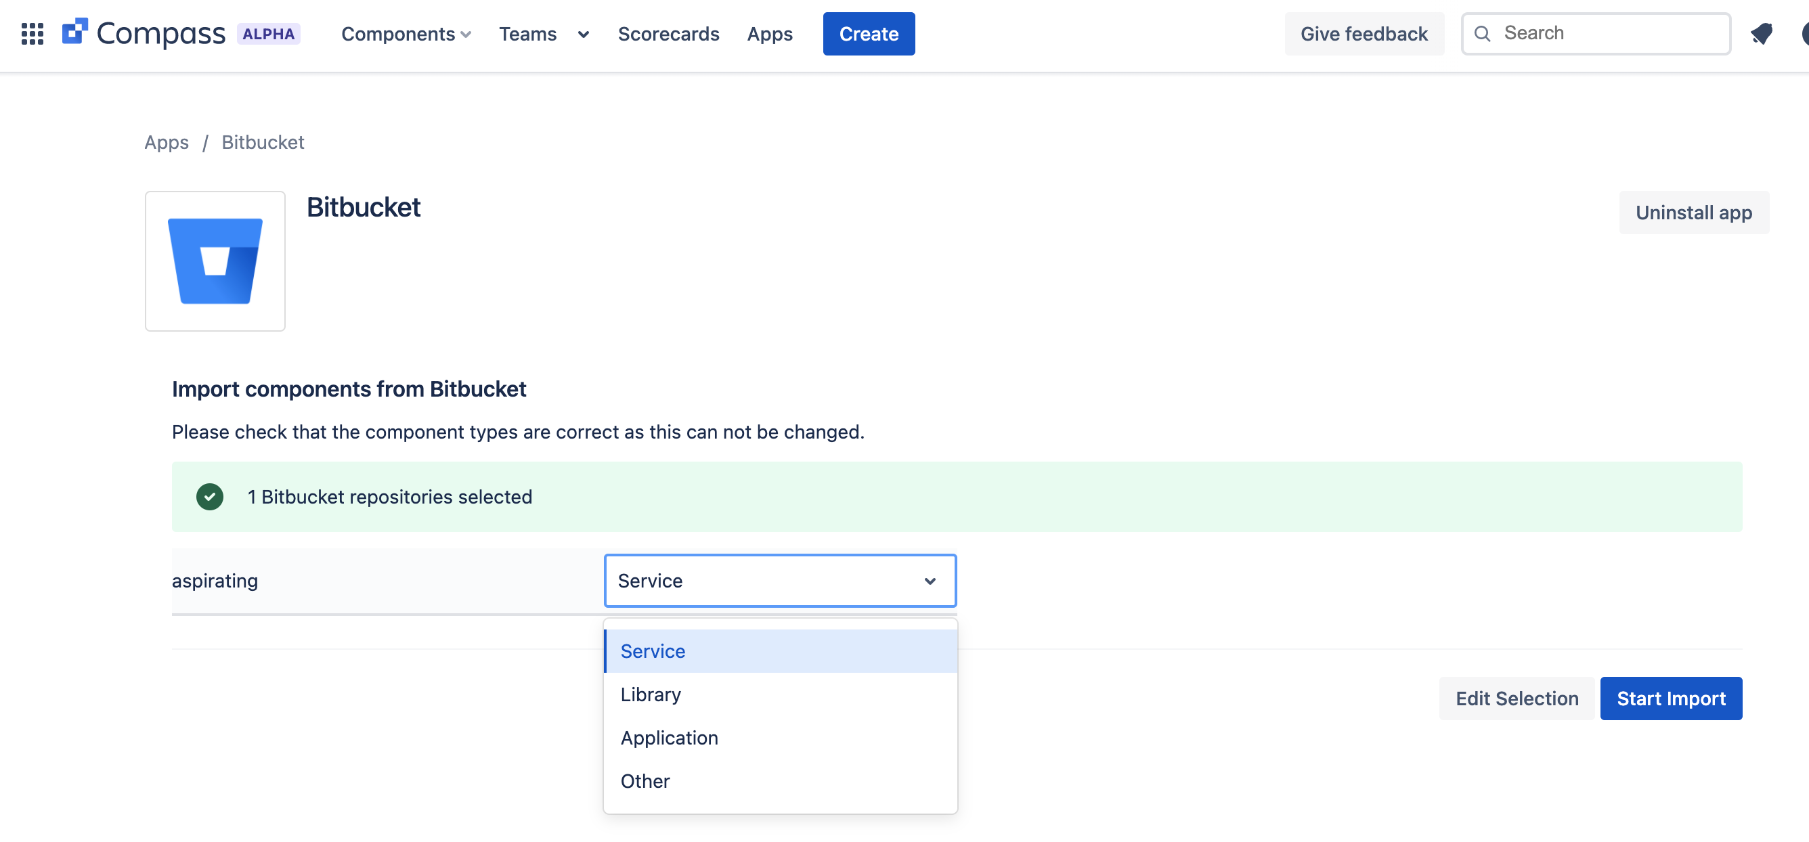Viewport: 1809px width, 842px height.
Task: Click the Compass logo icon
Action: [75, 32]
